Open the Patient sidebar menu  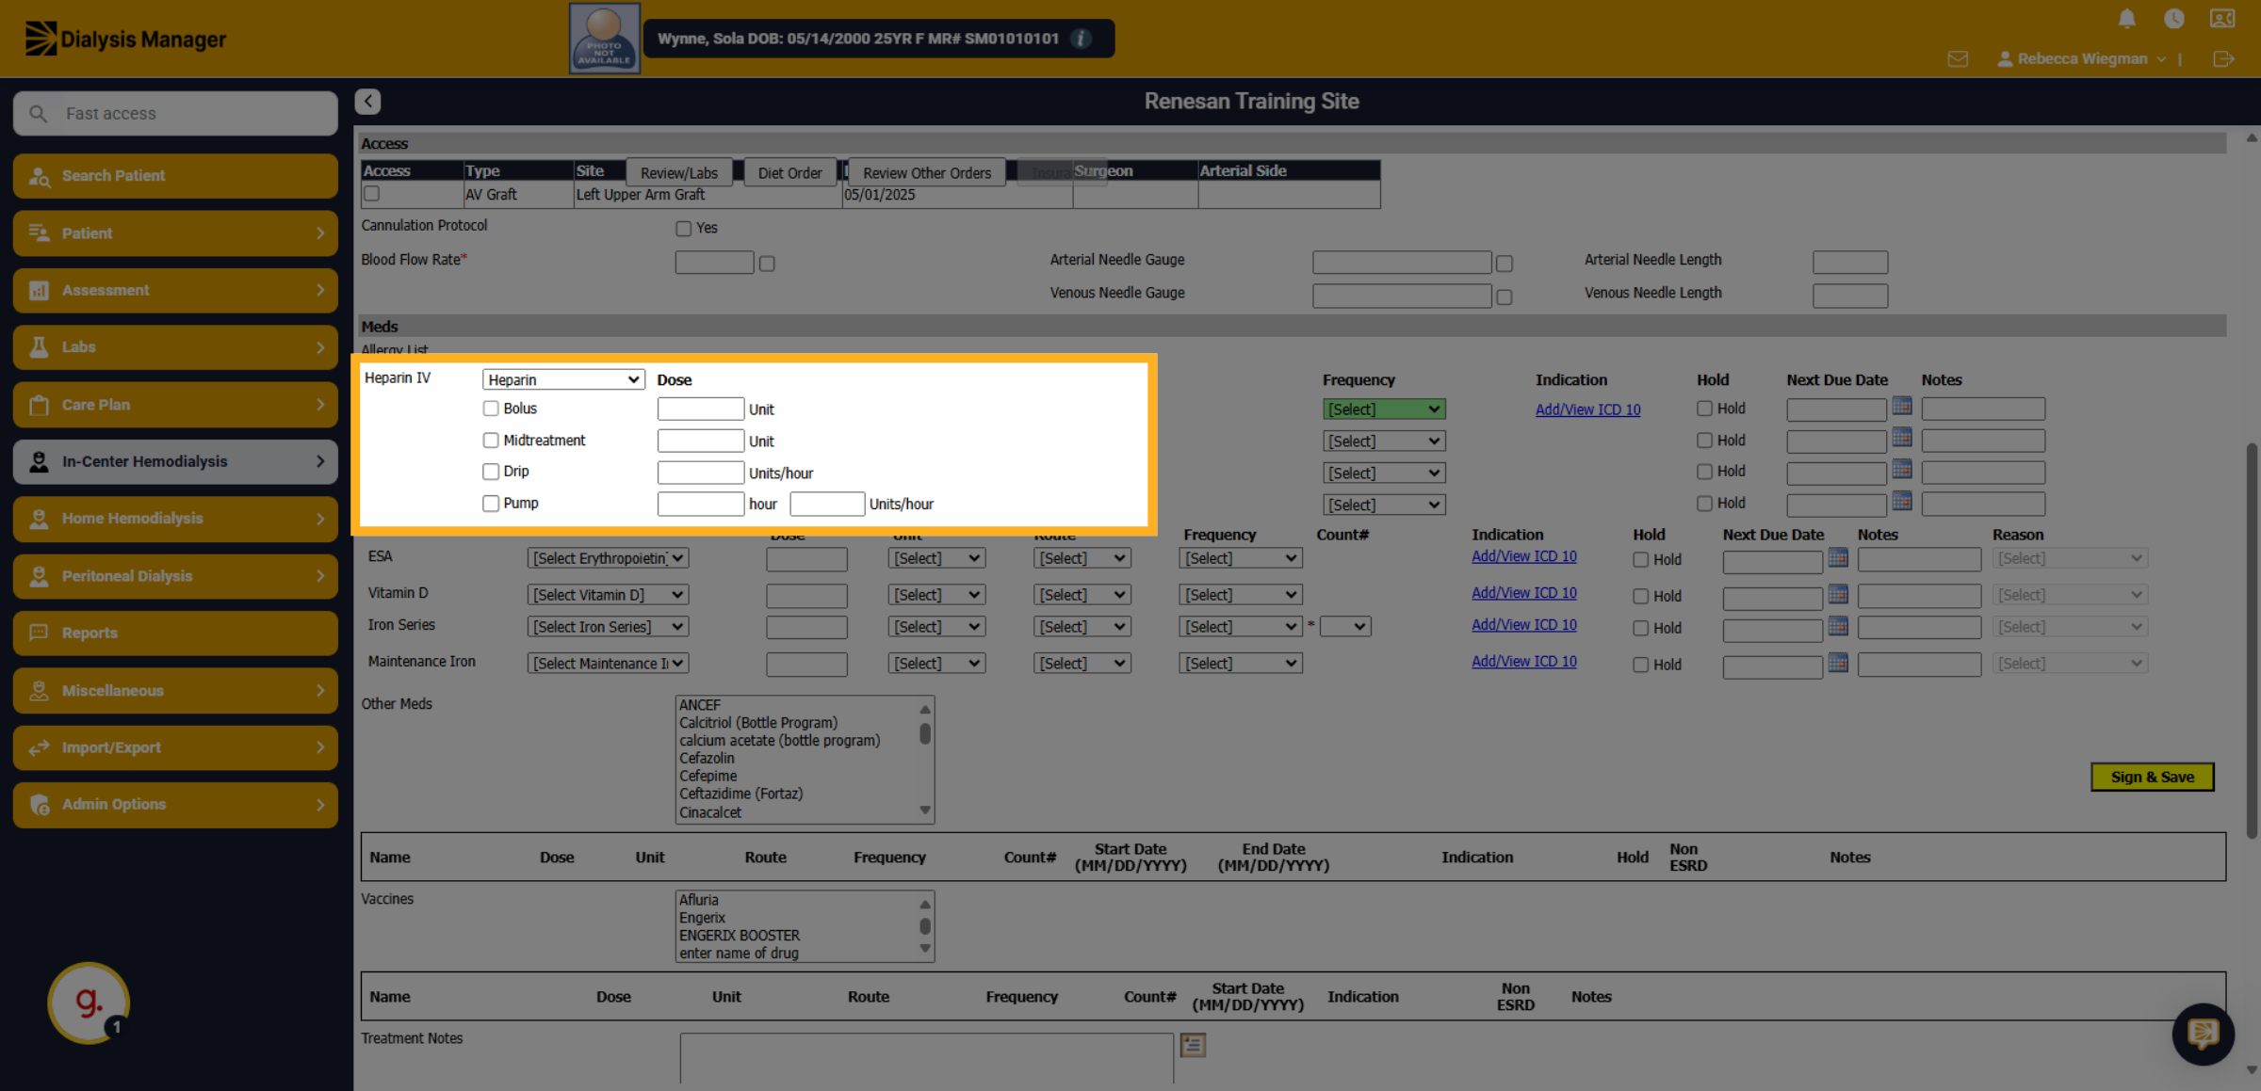pos(175,233)
